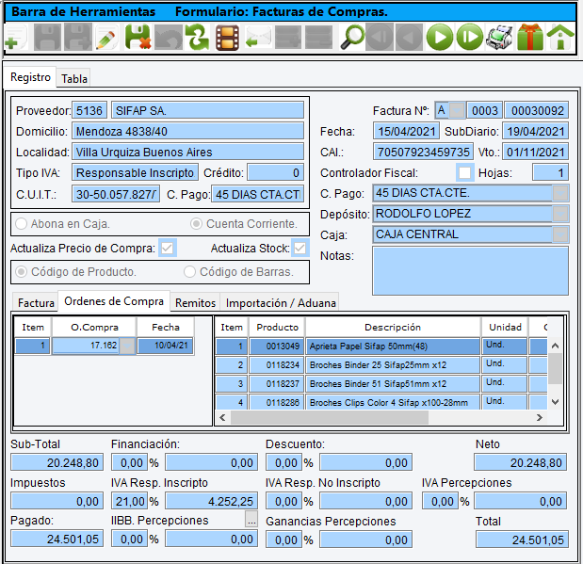This screenshot has width=583, height=564.
Task: Click the products grid scroll right arrow
Action: [x=540, y=417]
